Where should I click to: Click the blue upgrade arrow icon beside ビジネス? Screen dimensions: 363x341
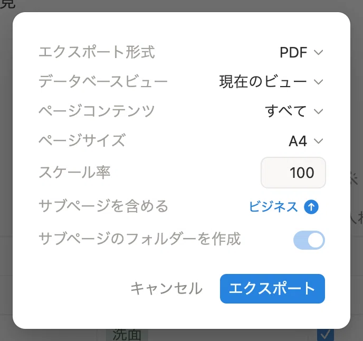[311, 206]
